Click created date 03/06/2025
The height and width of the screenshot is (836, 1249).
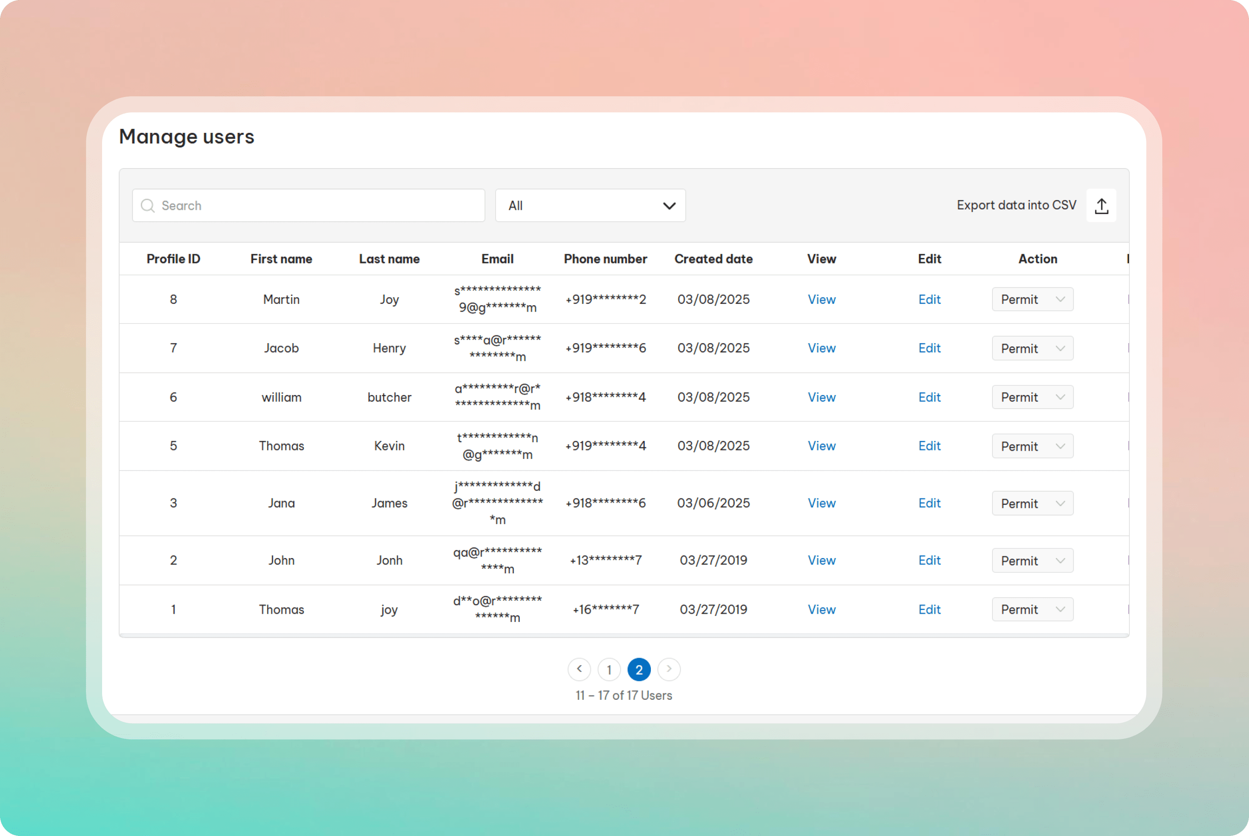[x=713, y=503]
